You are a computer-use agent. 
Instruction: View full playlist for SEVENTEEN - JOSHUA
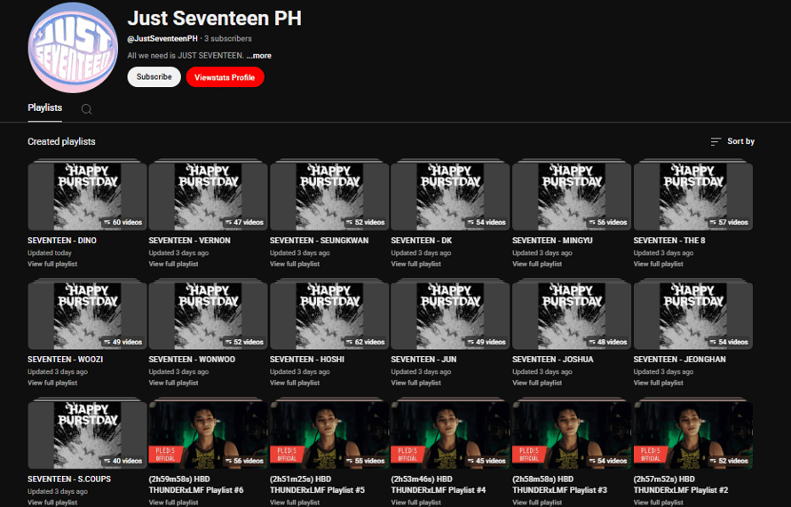coord(537,383)
